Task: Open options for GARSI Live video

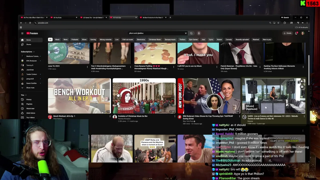Action: tap(304, 116)
